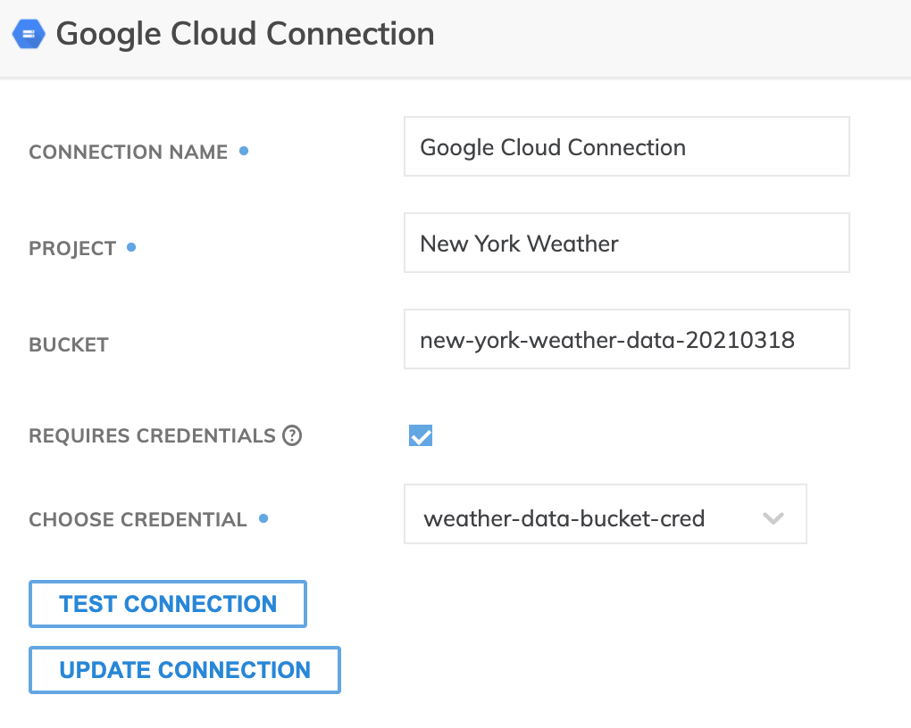Open the Requires Credentials help icon
Viewport: 911px width, 728px height.
tap(292, 435)
